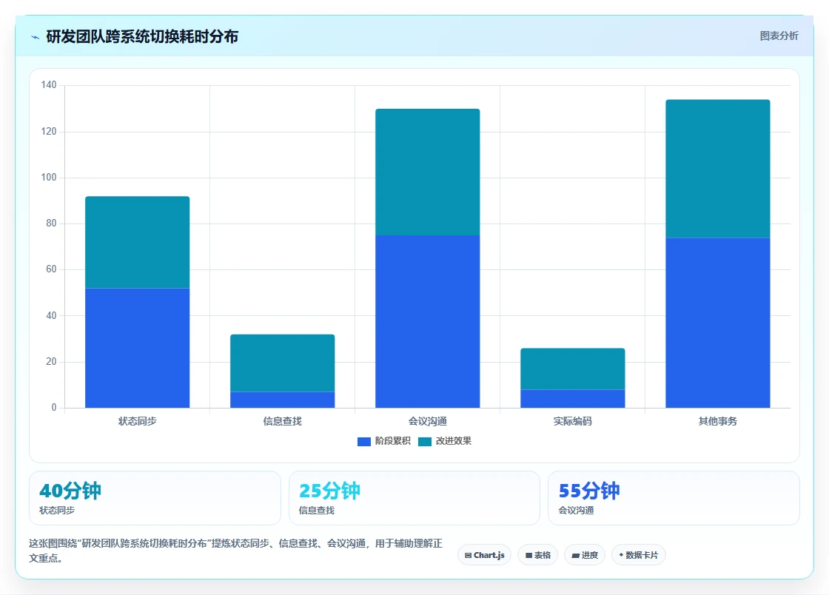Screen dimensions: 829x595
Task: Click the blue 信息查找 bar segment
Action: point(282,400)
